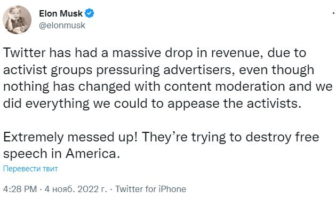Click the word everything in the tweet
The image size is (336, 198).
click(57, 104)
